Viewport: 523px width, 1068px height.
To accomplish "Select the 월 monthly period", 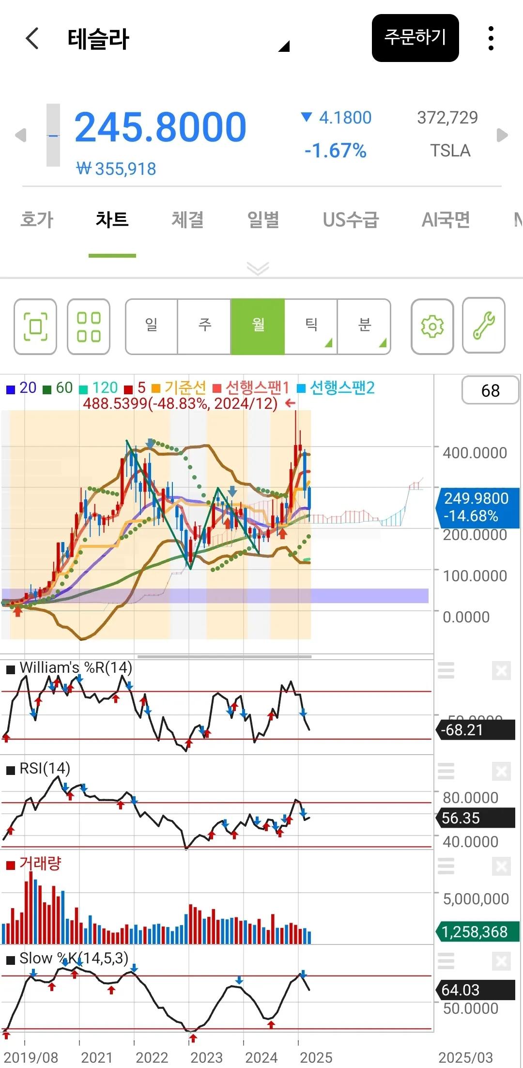I will tap(258, 326).
